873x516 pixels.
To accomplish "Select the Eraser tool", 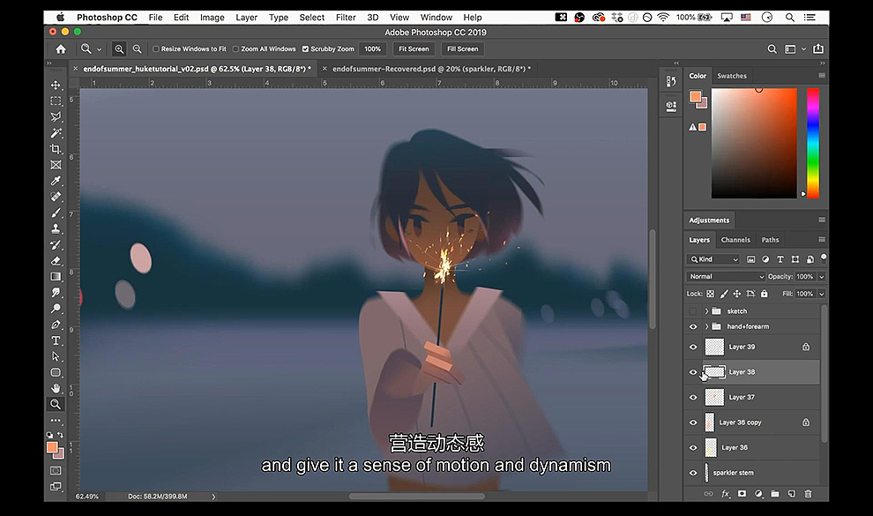I will pos(56,260).
